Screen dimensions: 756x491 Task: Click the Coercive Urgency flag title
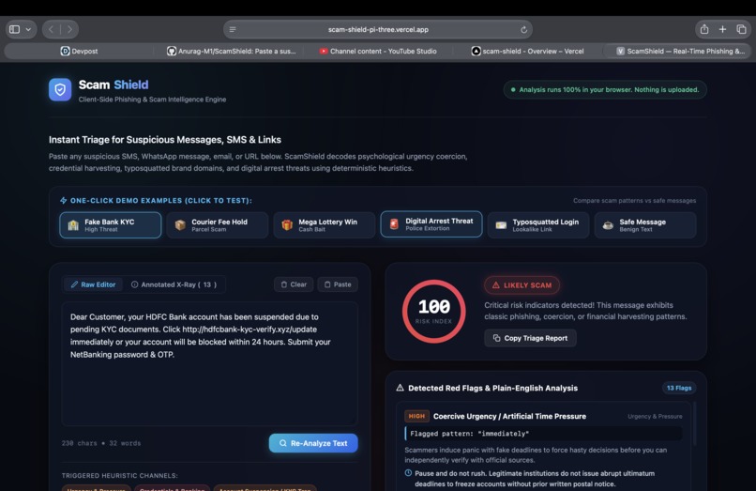click(509, 416)
